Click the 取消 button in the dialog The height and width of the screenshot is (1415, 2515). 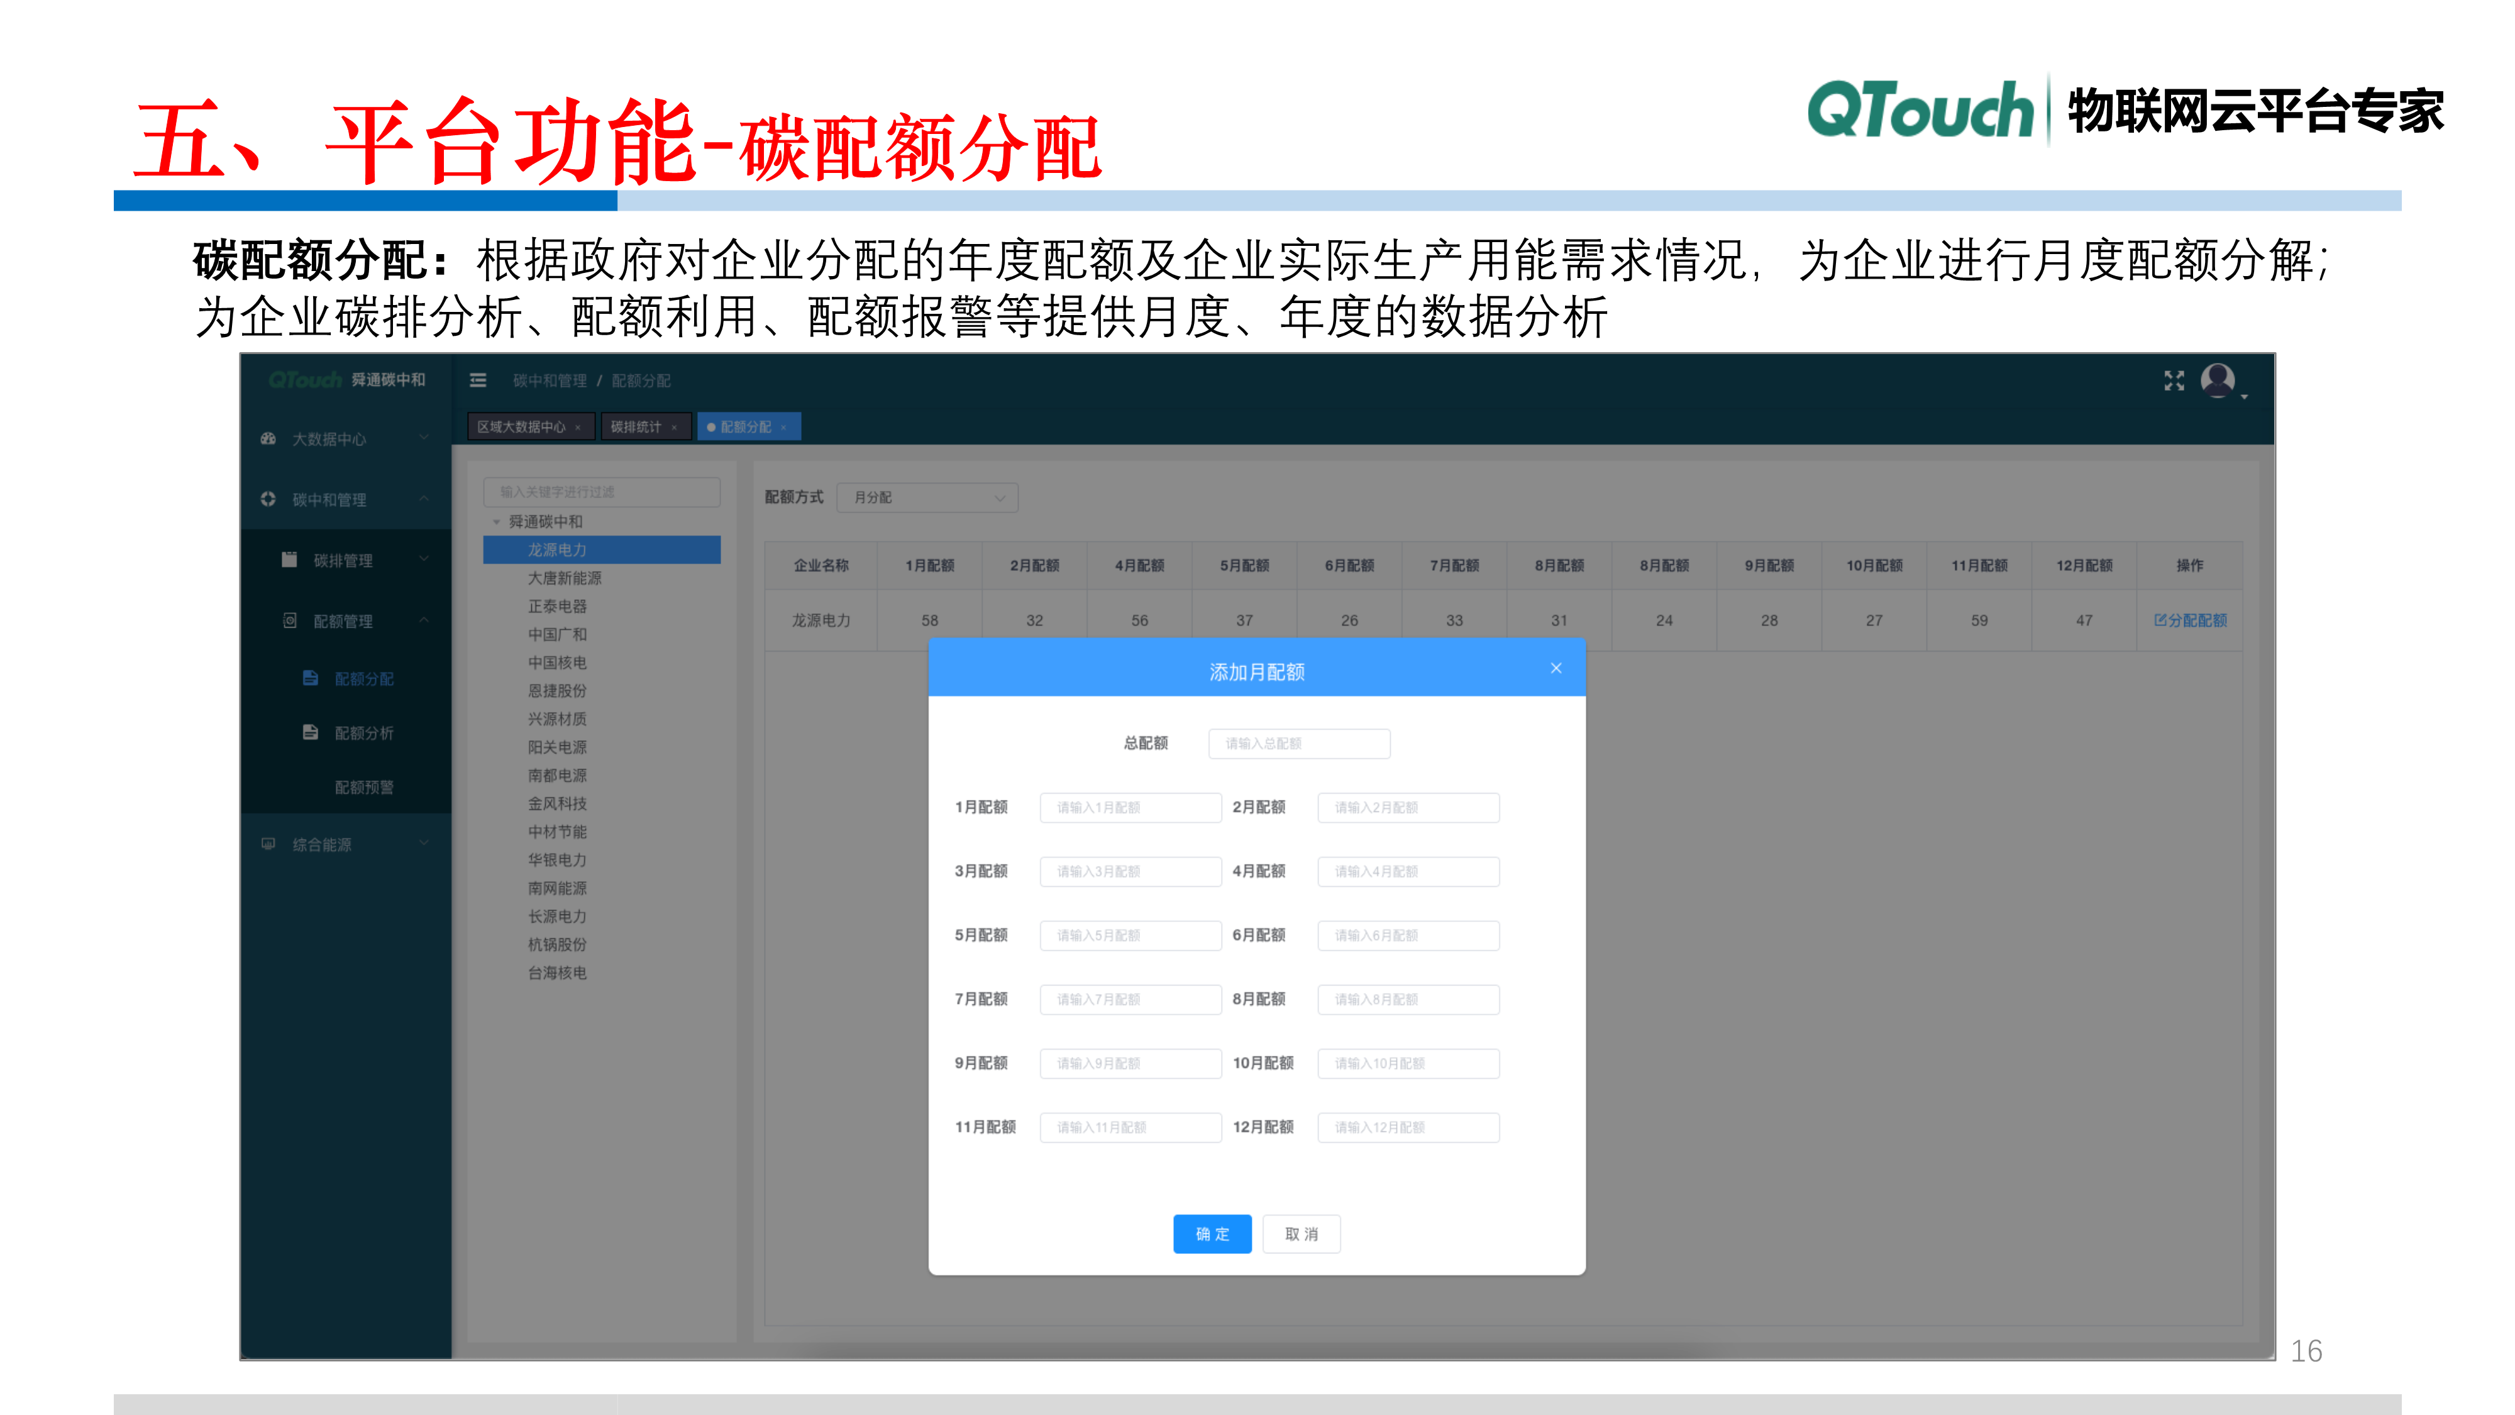(x=1302, y=1233)
